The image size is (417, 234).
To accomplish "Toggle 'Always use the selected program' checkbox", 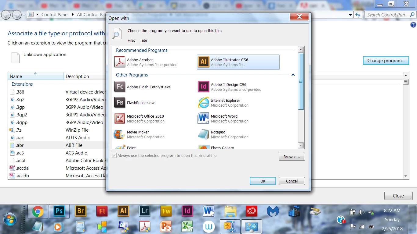I will click(114, 155).
